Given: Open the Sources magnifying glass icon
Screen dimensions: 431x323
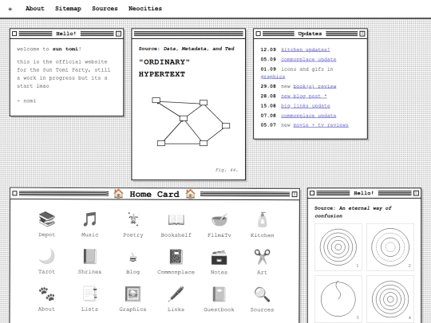Looking at the screenshot, I should click(262, 294).
